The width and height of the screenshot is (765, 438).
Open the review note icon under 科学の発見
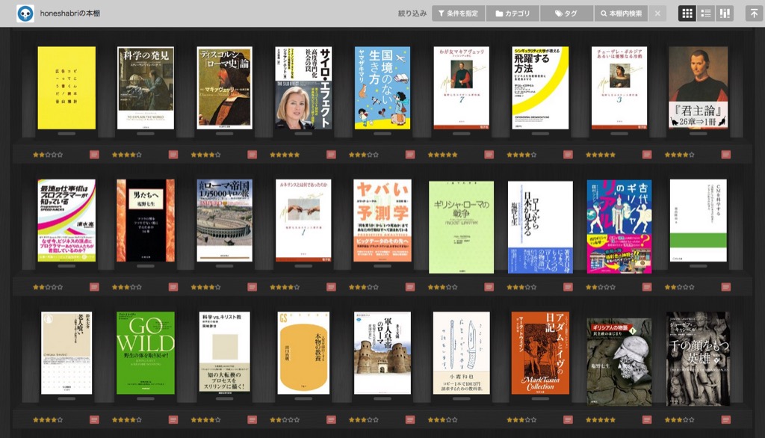click(173, 154)
